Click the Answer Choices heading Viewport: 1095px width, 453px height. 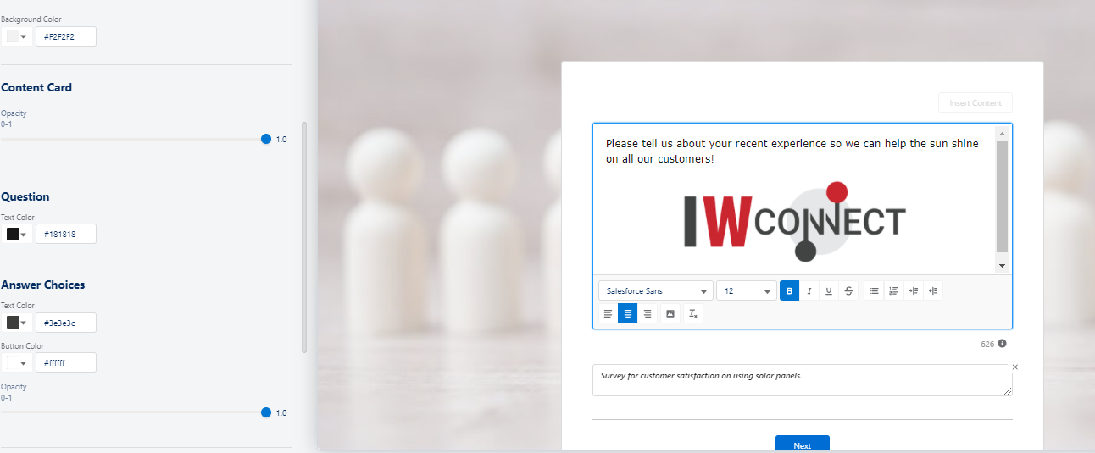point(43,285)
